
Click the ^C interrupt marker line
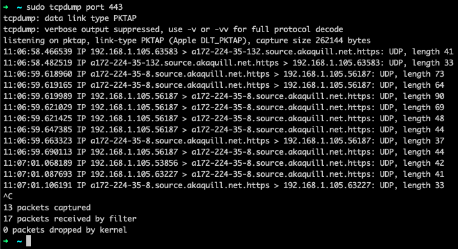pyautogui.click(x=8, y=197)
